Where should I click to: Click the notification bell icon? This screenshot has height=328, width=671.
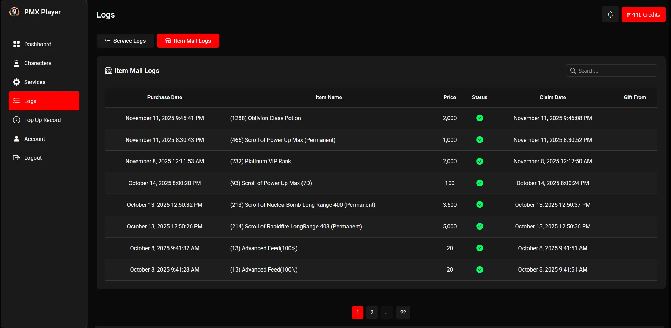[x=610, y=15]
